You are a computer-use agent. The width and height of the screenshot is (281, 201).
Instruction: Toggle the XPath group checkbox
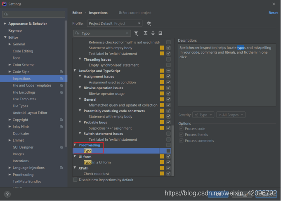[168, 168]
